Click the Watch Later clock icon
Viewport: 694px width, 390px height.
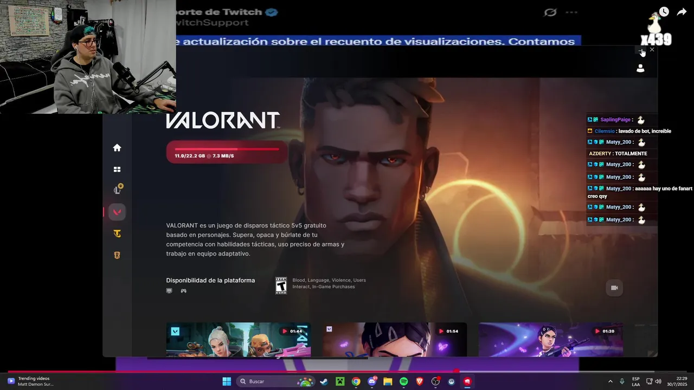(664, 12)
